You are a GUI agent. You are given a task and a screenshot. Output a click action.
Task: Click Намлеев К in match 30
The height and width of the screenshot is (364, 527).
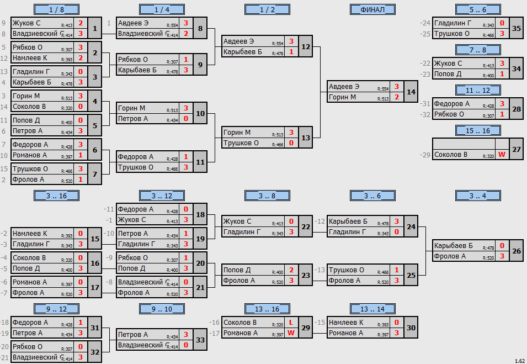[346, 322]
